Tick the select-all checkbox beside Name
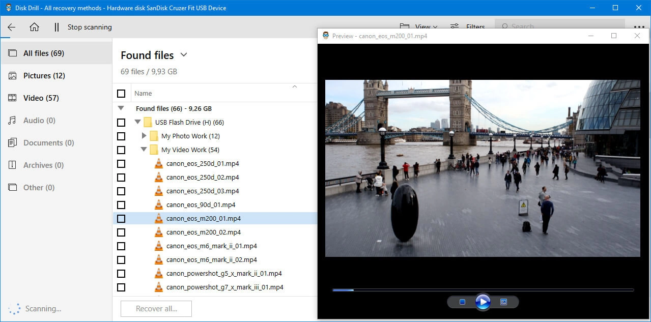 coord(121,94)
